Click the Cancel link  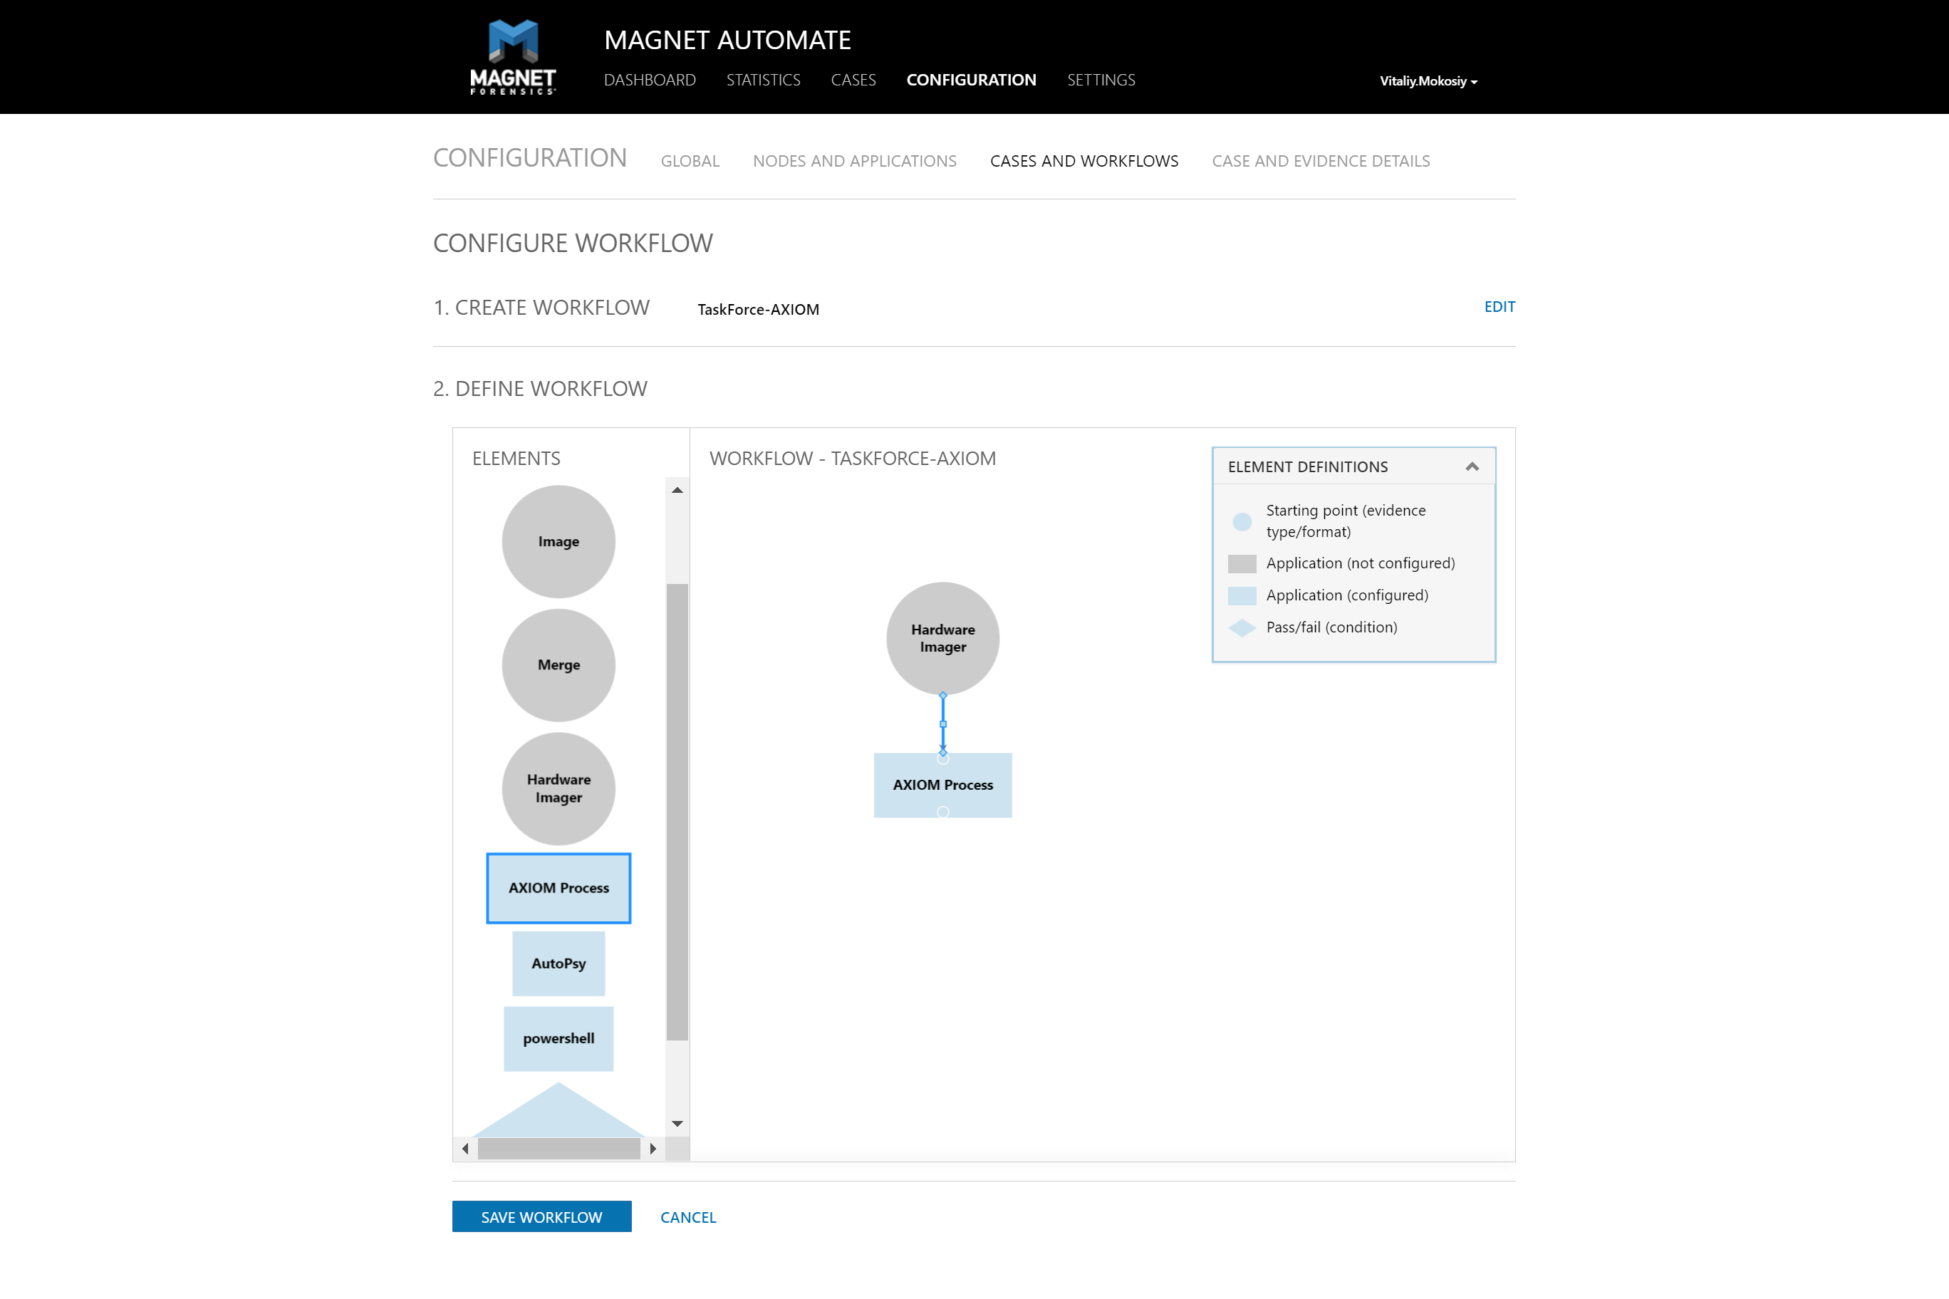[689, 1218]
